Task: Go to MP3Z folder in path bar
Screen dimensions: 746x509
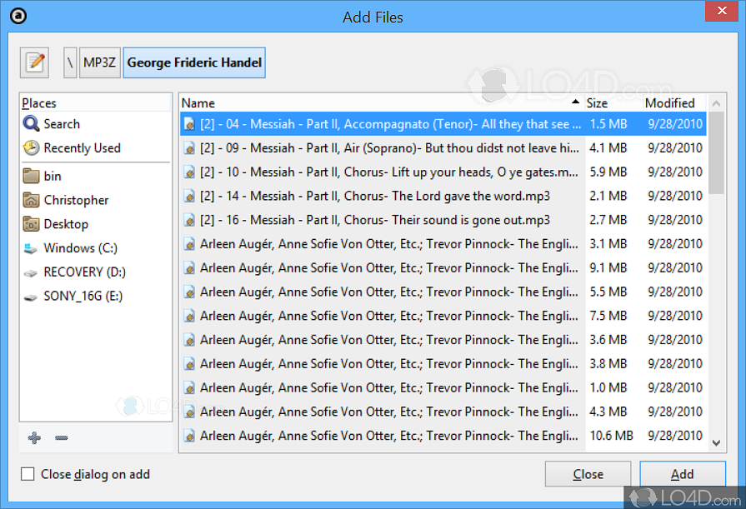Action: click(x=100, y=62)
